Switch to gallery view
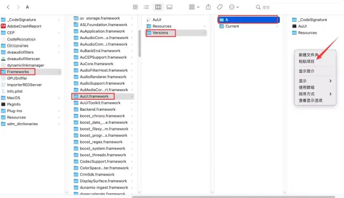The height and width of the screenshot is (198, 344). coord(169,7)
